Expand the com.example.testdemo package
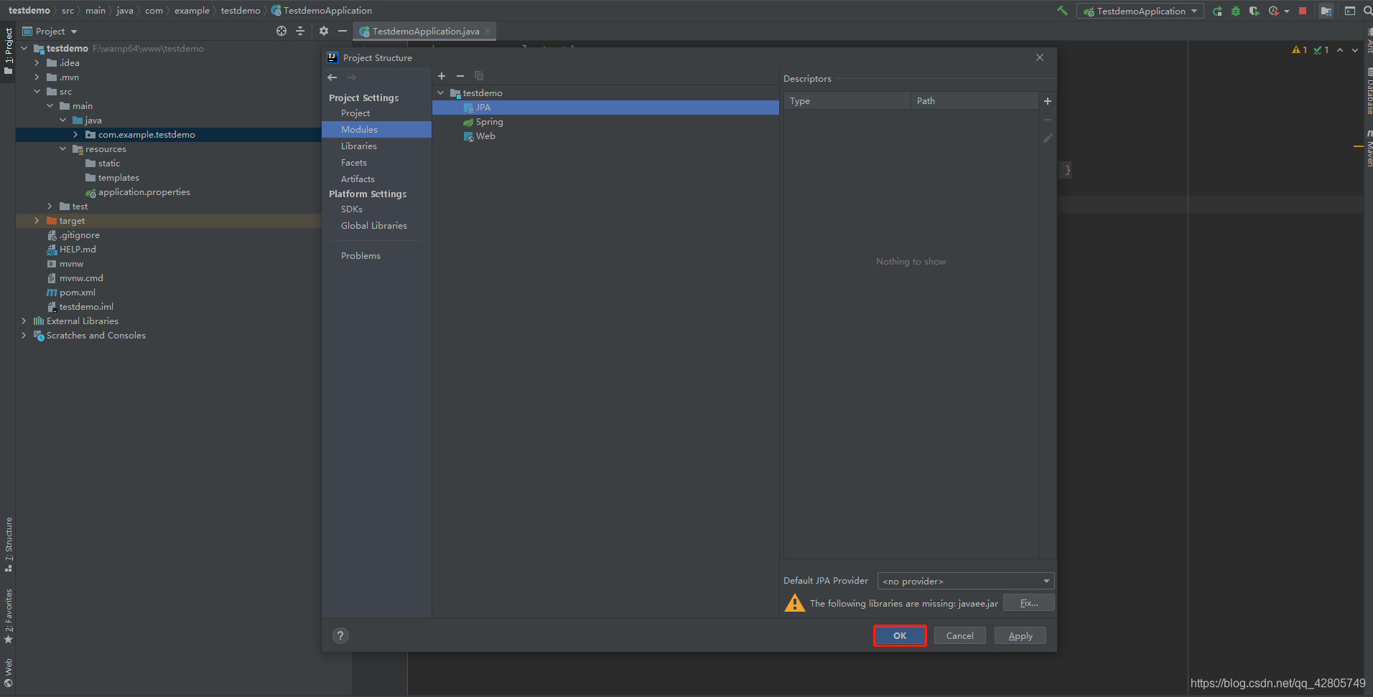 click(76, 135)
